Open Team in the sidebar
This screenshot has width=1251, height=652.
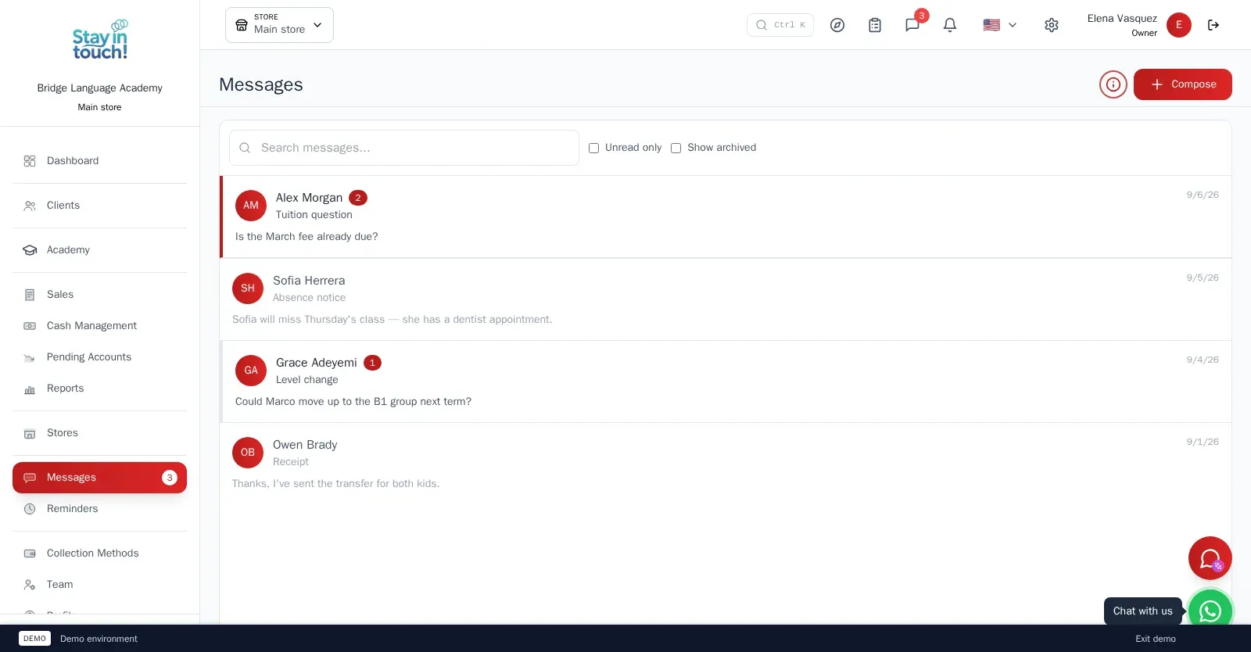[x=100, y=585]
